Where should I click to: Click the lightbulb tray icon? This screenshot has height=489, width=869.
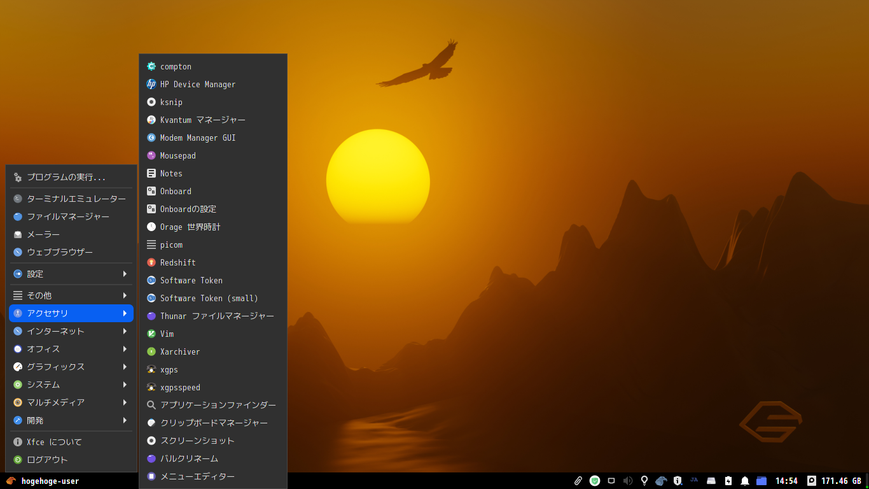(x=644, y=481)
